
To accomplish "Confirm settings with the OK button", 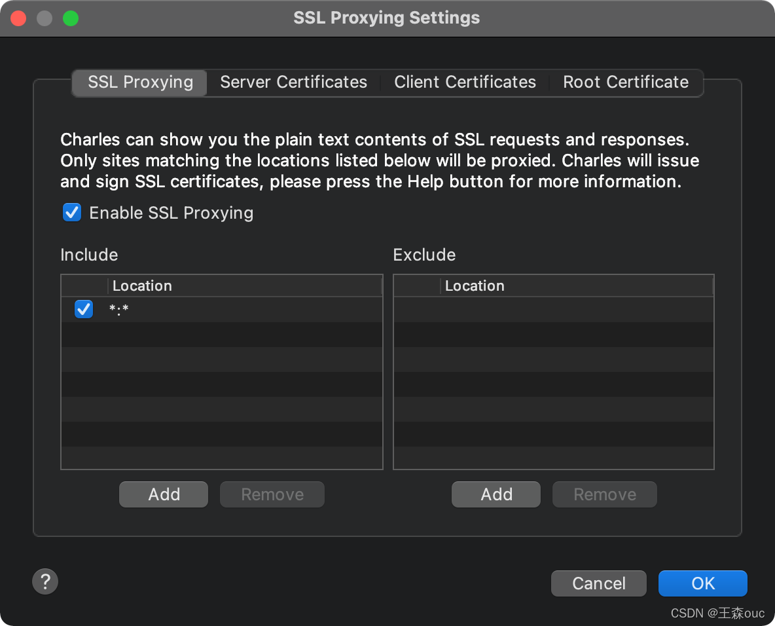I will point(702,583).
